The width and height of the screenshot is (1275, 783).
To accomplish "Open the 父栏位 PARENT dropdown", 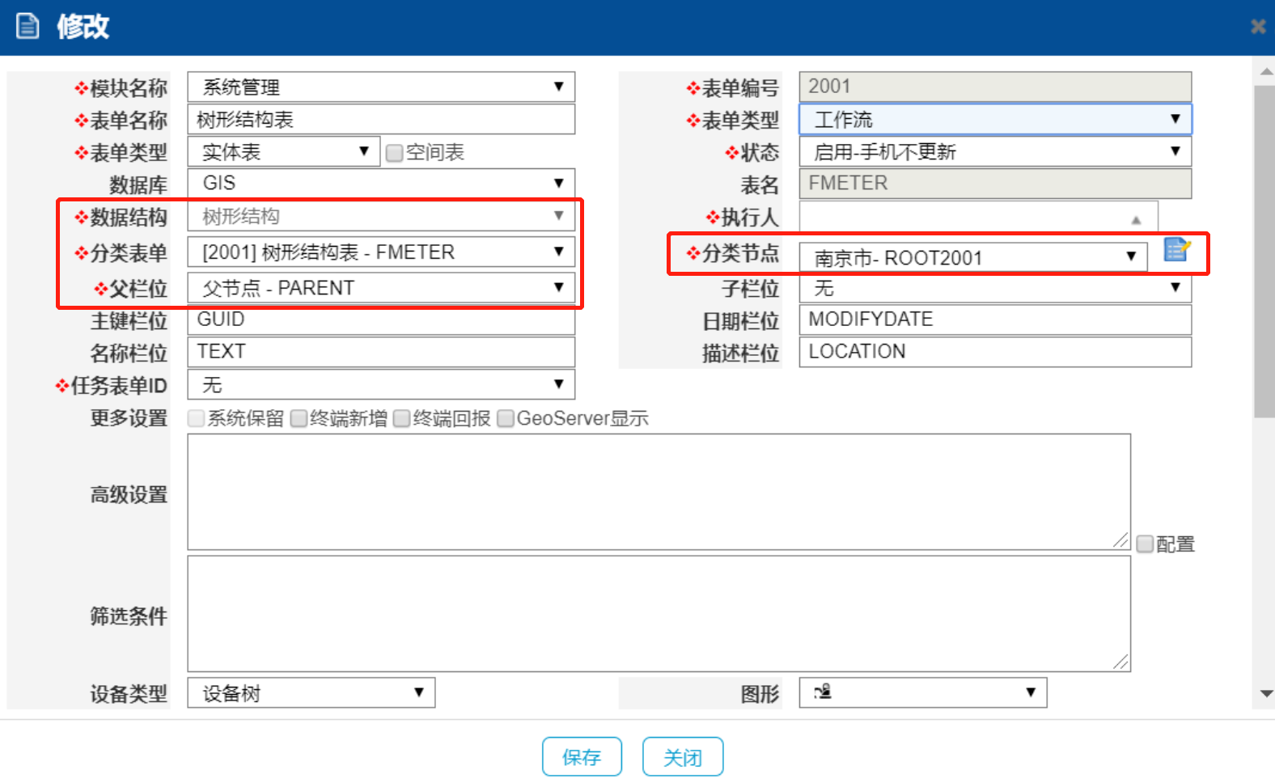I will click(x=381, y=288).
